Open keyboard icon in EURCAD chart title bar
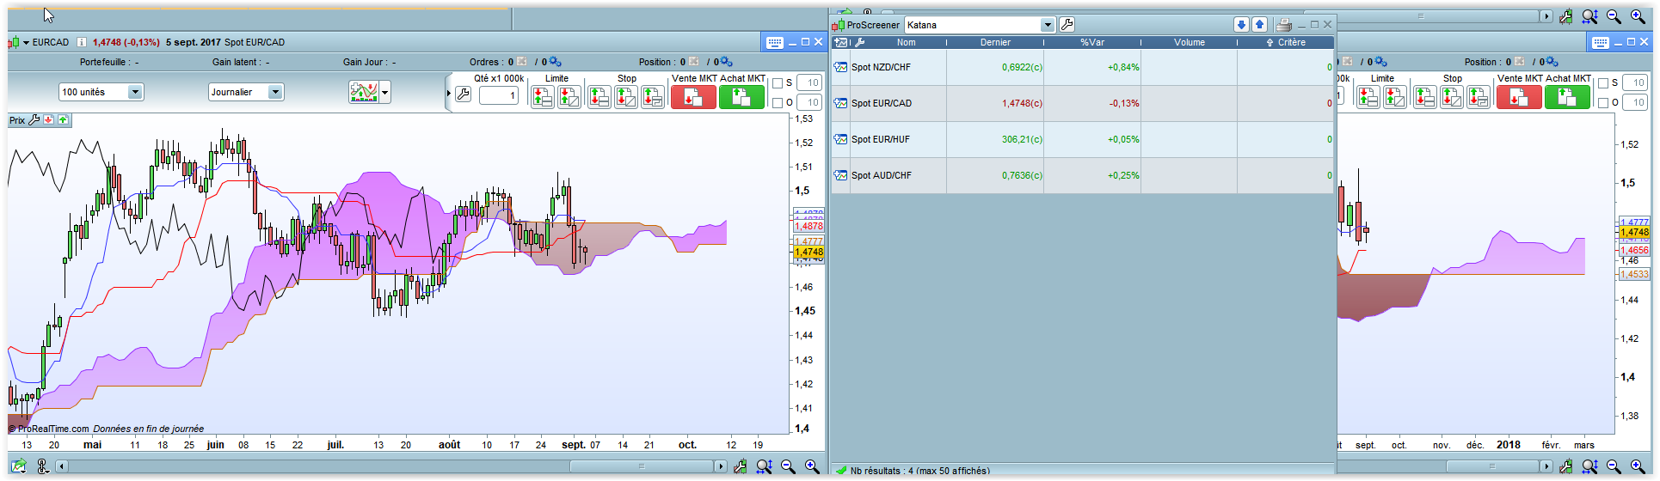 [774, 42]
